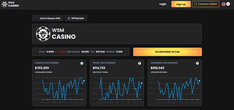Open the Whitepaper link
The height and width of the screenshot is (110, 234).
coord(76,18)
